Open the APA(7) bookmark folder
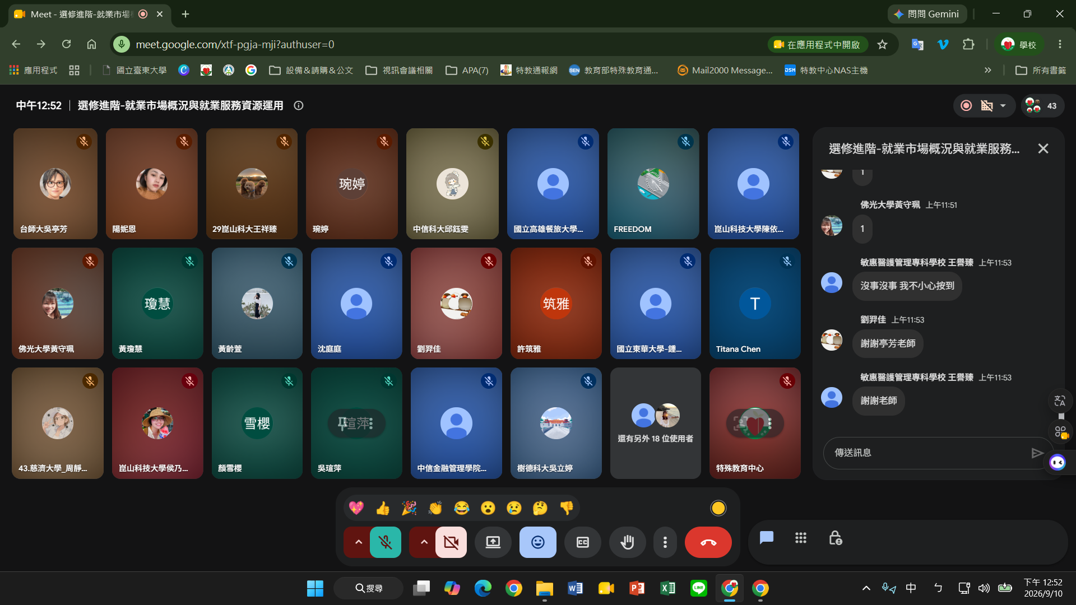This screenshot has width=1076, height=605. pos(467,70)
